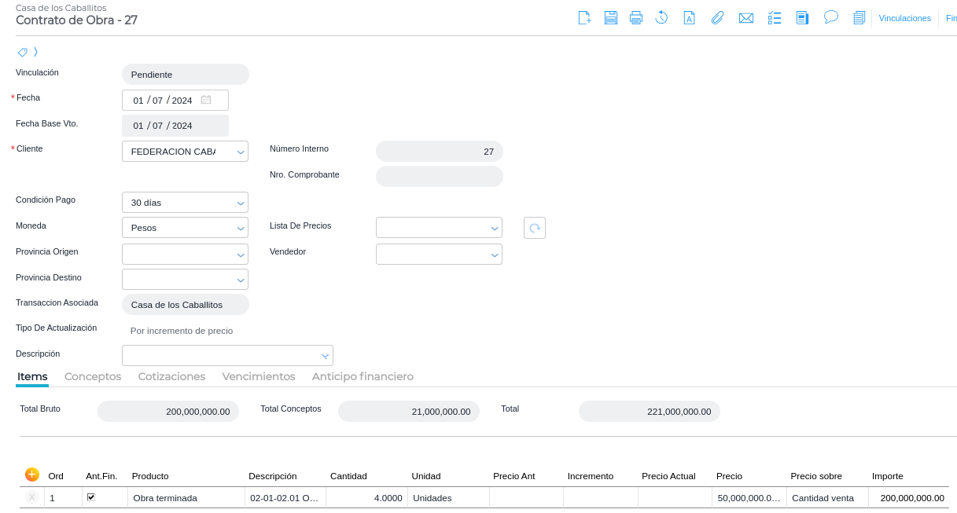
Task: Open the history clock icon
Action: coord(661,18)
